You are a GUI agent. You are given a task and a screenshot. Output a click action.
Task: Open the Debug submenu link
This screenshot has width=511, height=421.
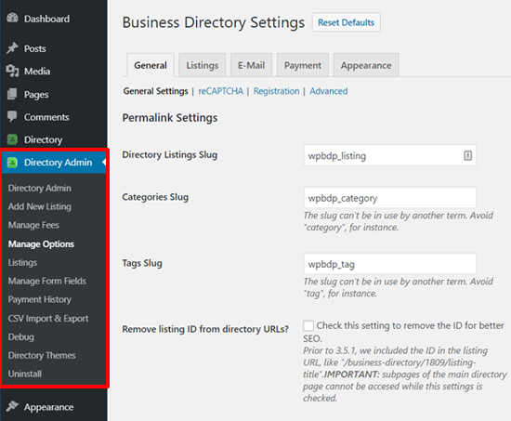pos(20,336)
